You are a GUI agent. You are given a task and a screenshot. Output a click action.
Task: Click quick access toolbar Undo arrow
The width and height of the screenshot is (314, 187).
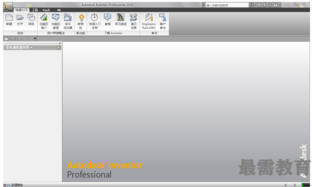pyautogui.click(x=25, y=39)
